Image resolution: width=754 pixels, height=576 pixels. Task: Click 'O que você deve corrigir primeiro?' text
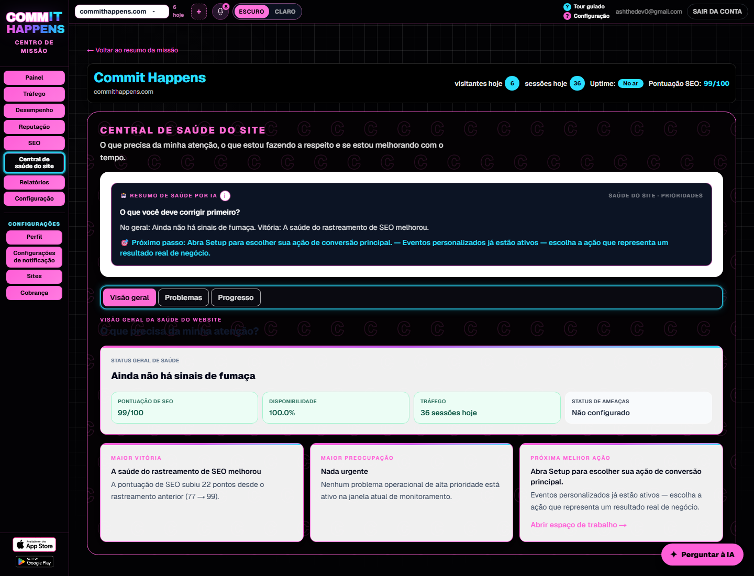pyautogui.click(x=180, y=212)
